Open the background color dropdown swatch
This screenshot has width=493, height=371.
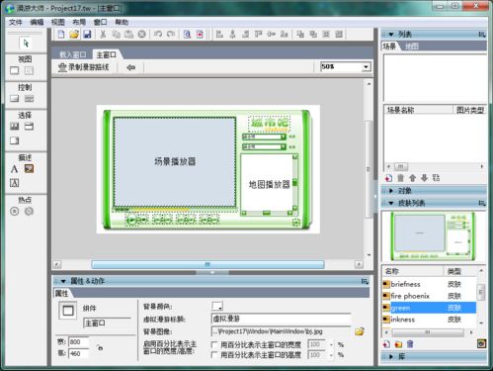(x=217, y=306)
